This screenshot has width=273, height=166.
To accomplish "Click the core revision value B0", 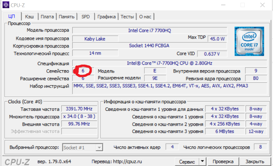I will 256,78.
